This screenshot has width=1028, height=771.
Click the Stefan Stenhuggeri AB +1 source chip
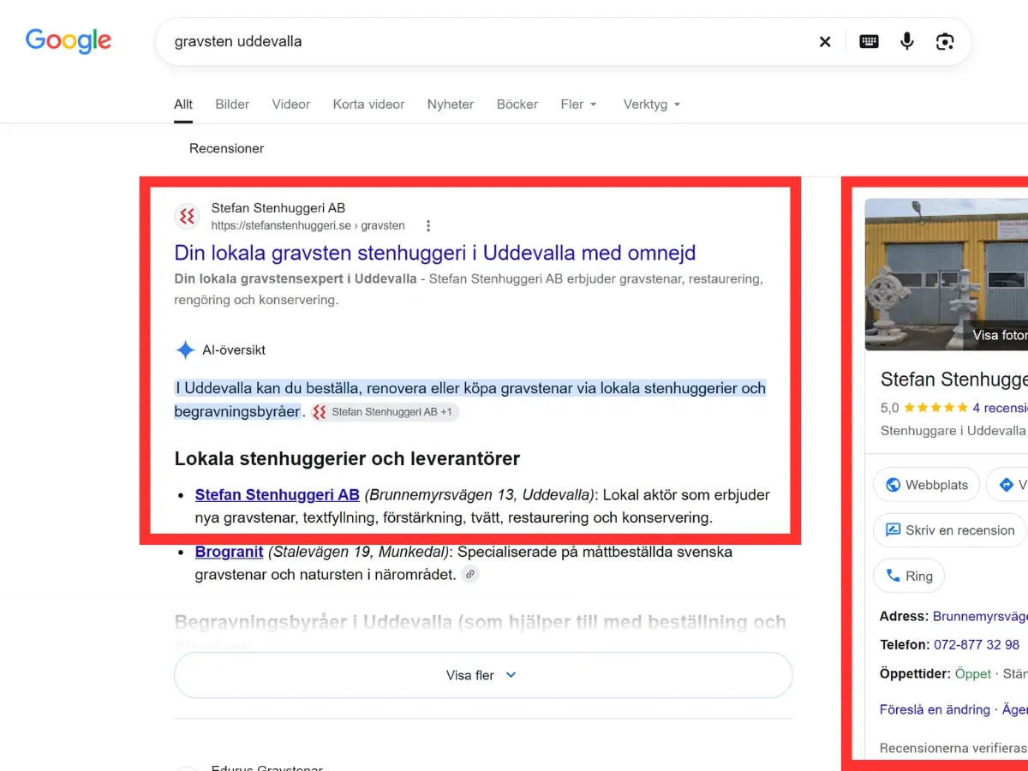pyautogui.click(x=385, y=412)
